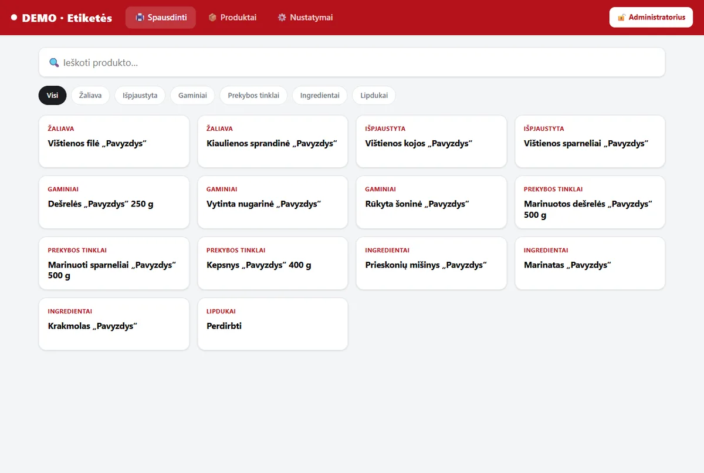Click the magnifier icon in search bar
This screenshot has width=704, height=473.
click(54, 62)
